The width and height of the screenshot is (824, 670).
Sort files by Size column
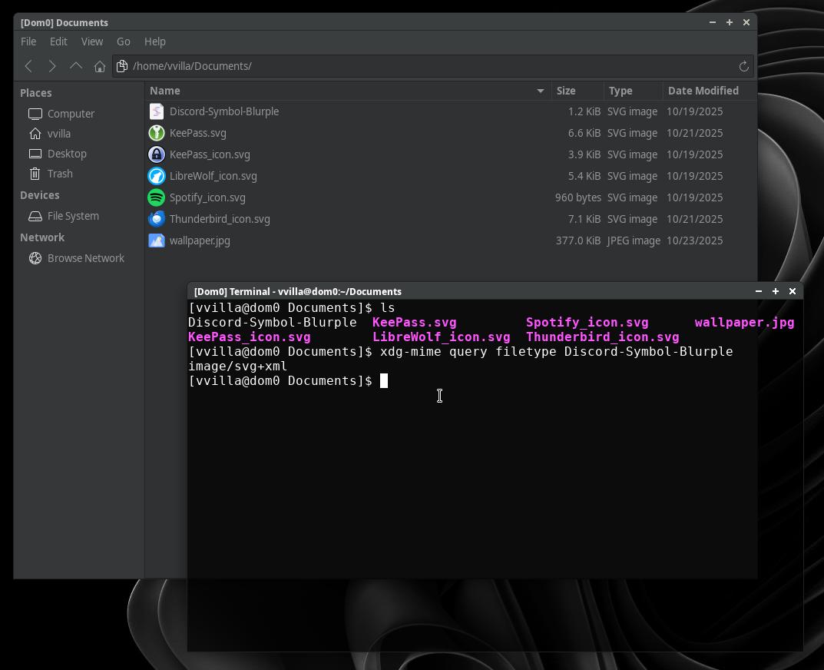566,91
